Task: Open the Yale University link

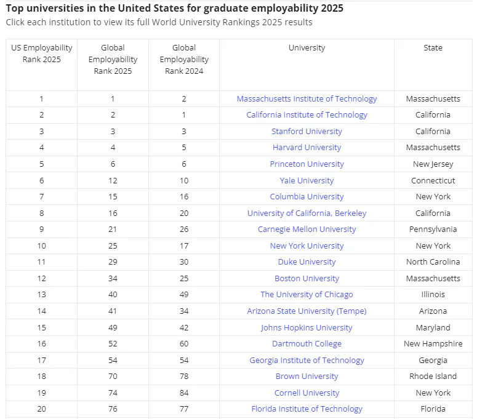Action: tap(307, 181)
